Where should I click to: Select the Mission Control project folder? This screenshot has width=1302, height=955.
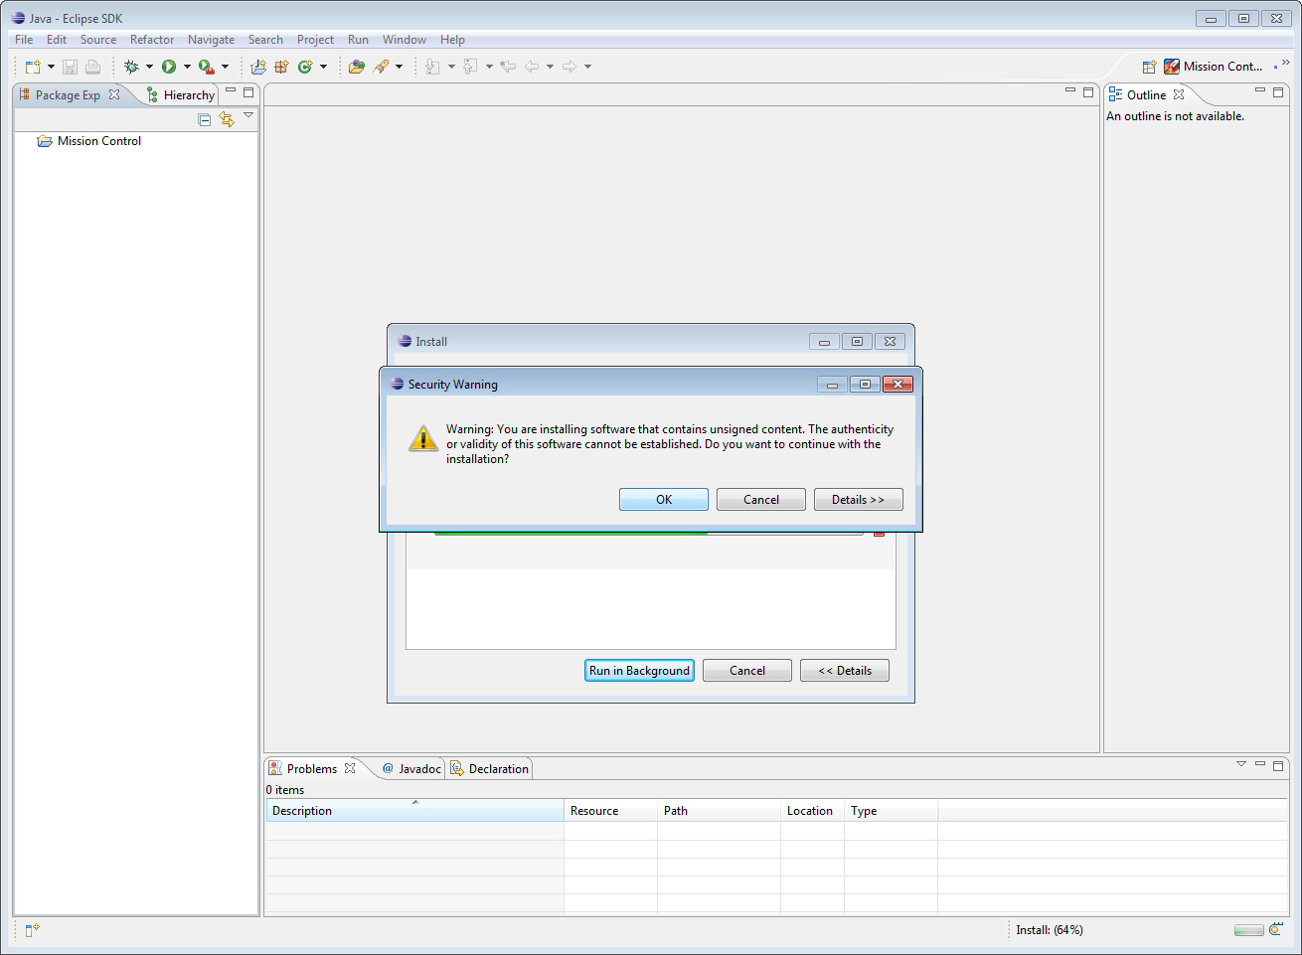coord(98,141)
